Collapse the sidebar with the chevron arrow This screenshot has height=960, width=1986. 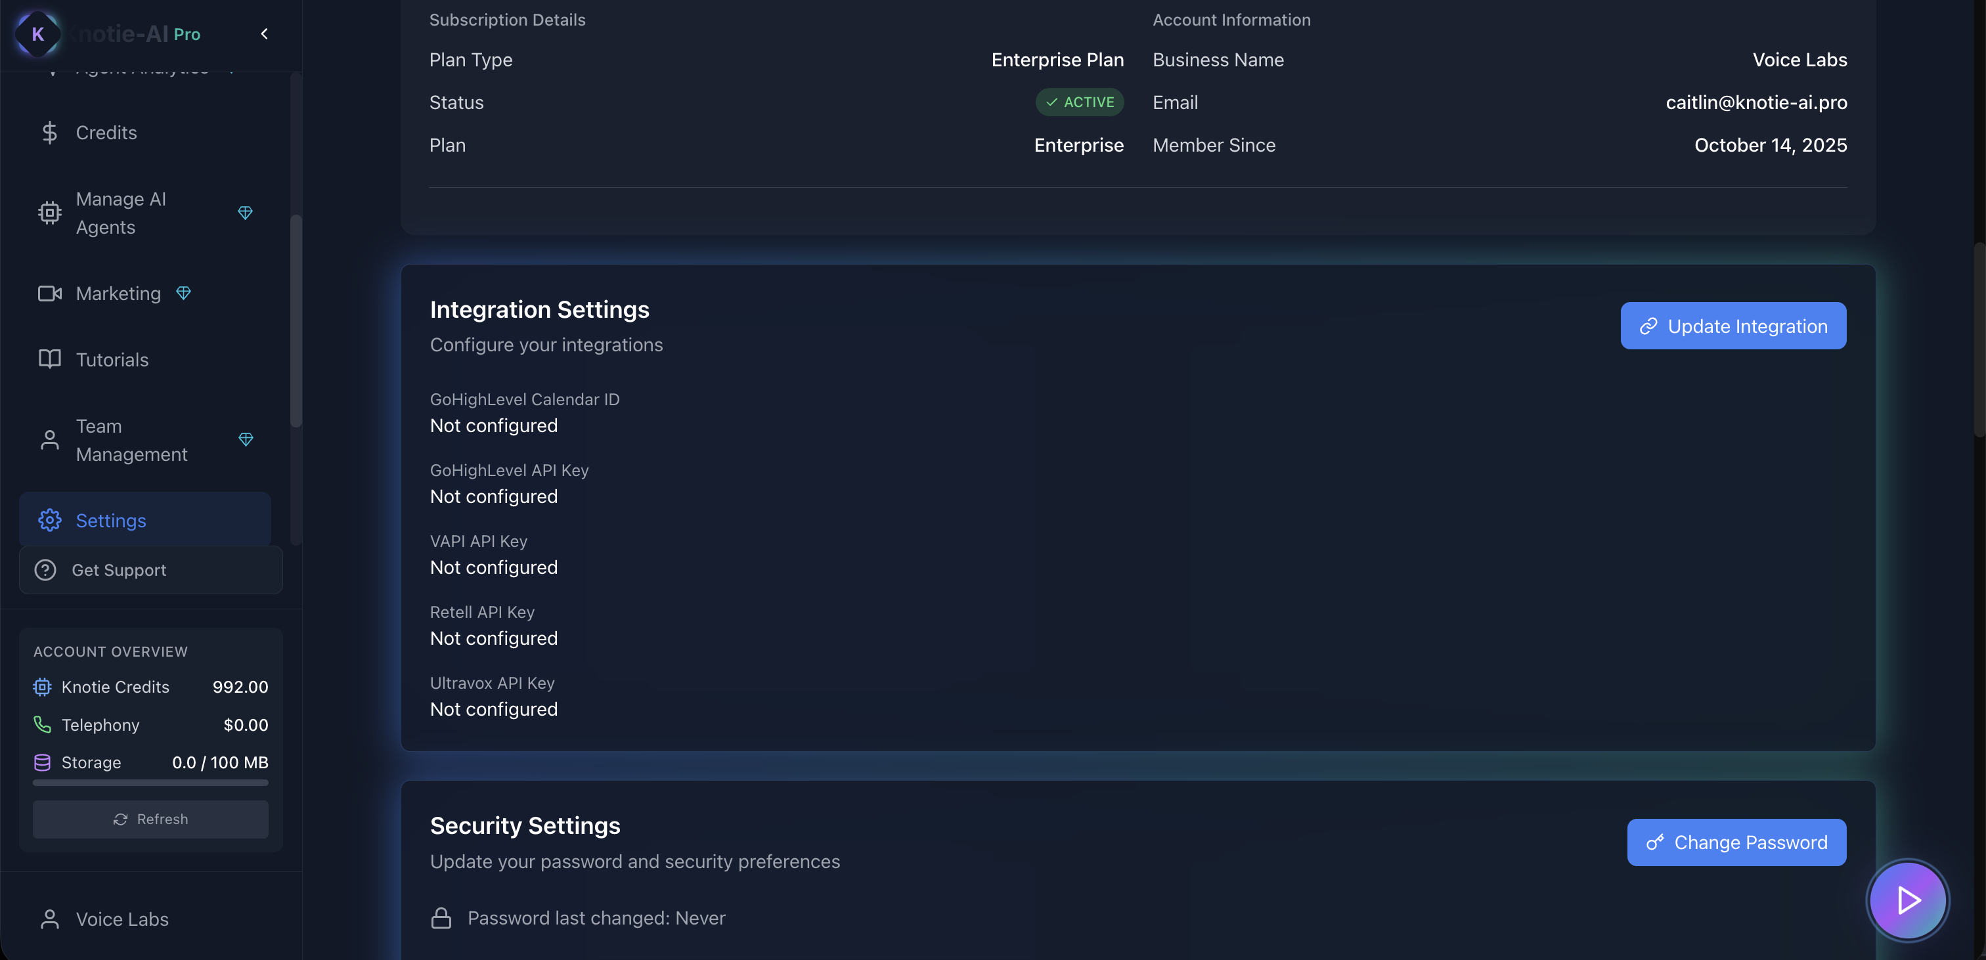coord(265,34)
